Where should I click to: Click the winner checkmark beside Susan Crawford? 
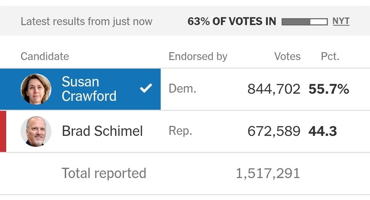click(x=146, y=88)
